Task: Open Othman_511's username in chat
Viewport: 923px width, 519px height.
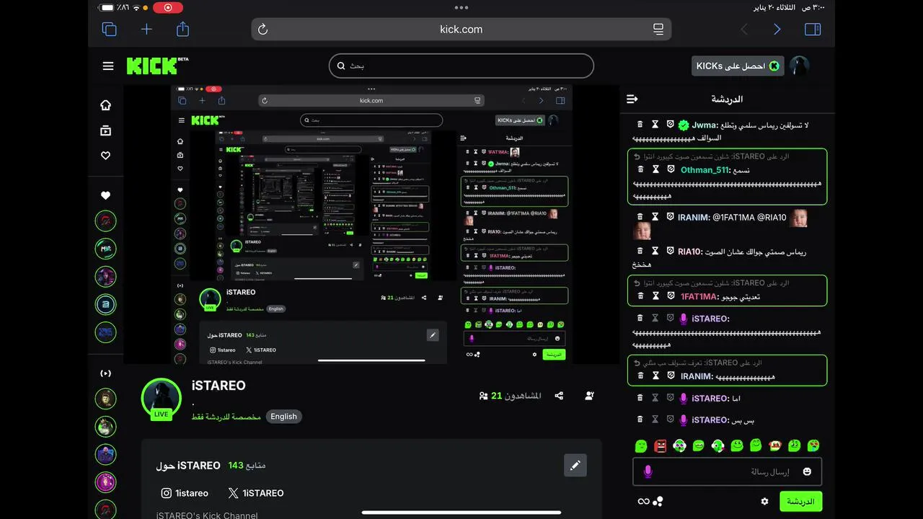Action: coord(705,169)
